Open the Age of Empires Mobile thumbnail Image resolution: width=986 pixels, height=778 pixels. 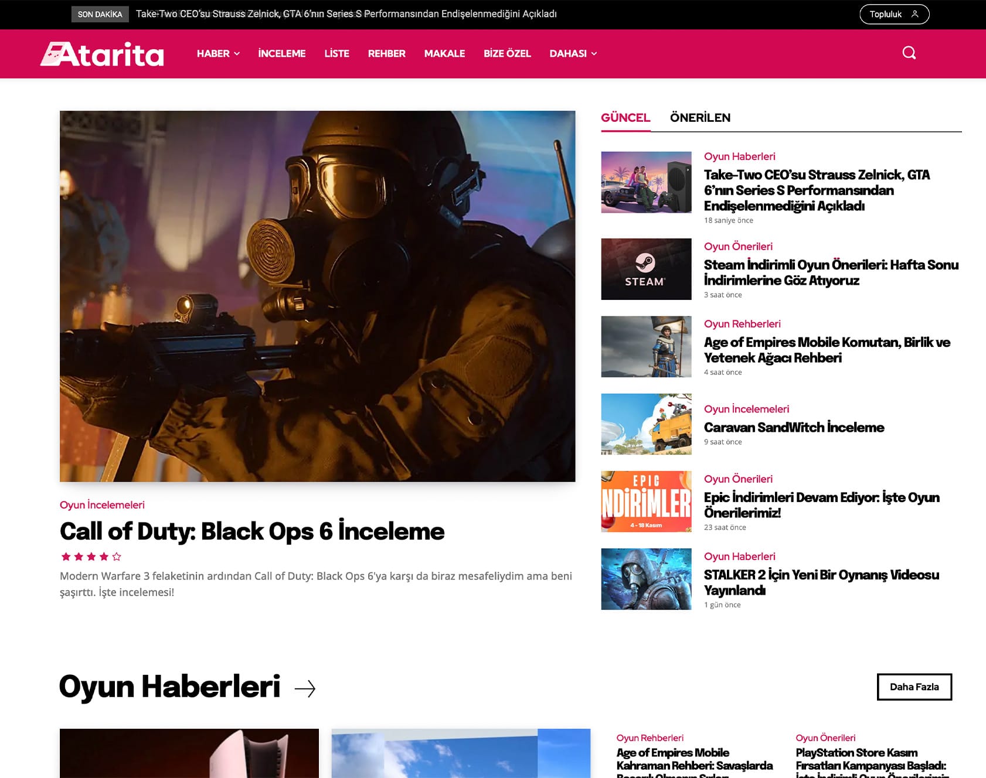click(x=646, y=347)
